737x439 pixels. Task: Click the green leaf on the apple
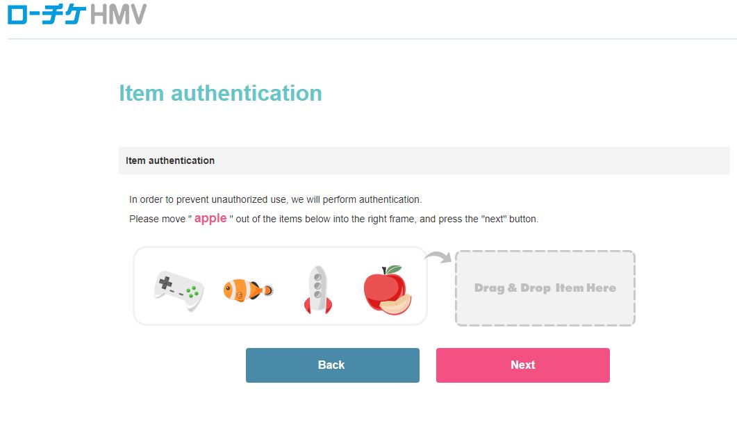click(x=393, y=270)
